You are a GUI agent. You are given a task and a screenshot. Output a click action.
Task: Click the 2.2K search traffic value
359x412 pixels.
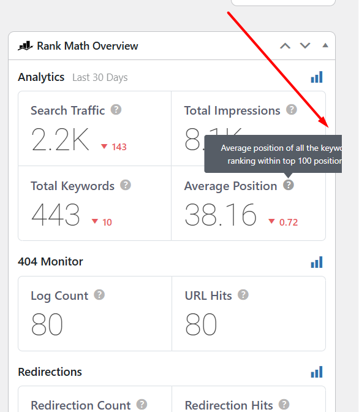click(60, 140)
